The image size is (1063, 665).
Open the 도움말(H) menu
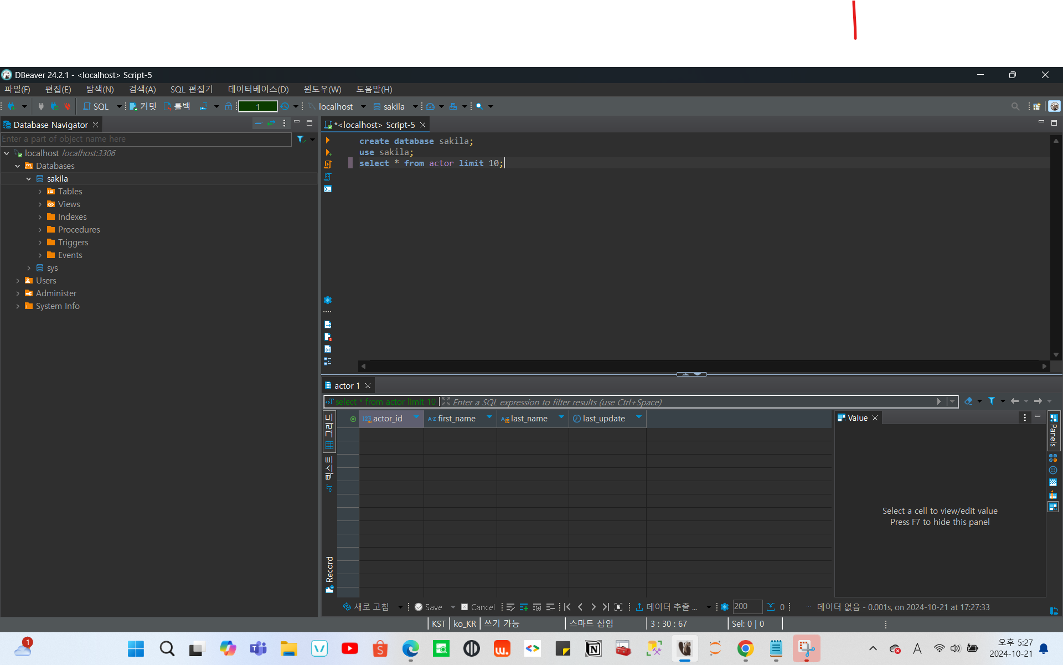point(374,89)
